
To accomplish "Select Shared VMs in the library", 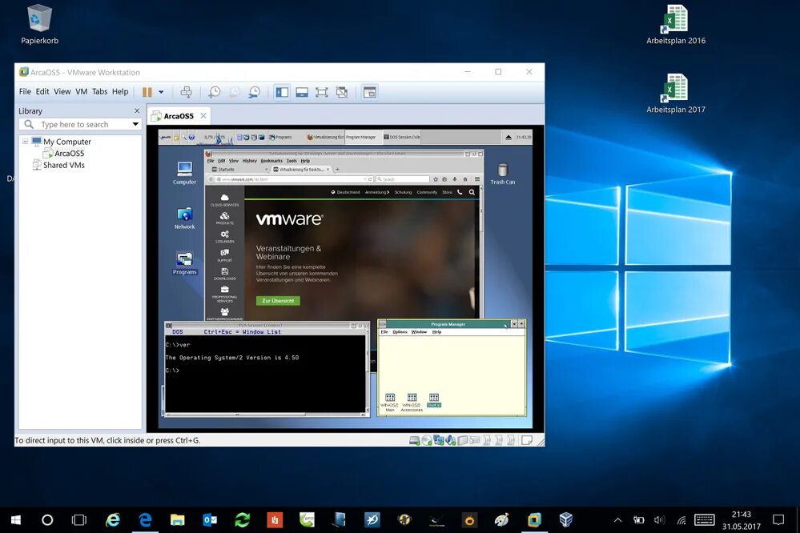I will point(64,165).
